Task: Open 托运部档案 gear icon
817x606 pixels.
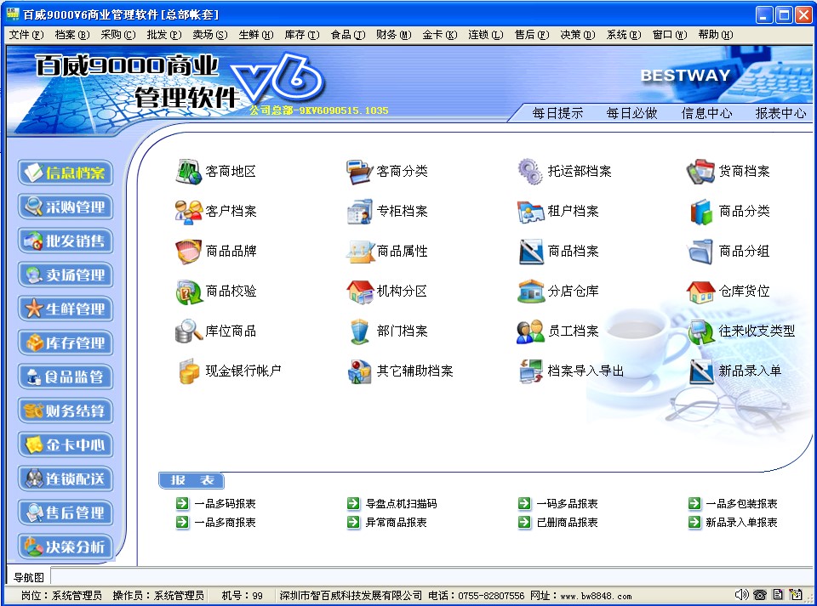Action: [530, 172]
